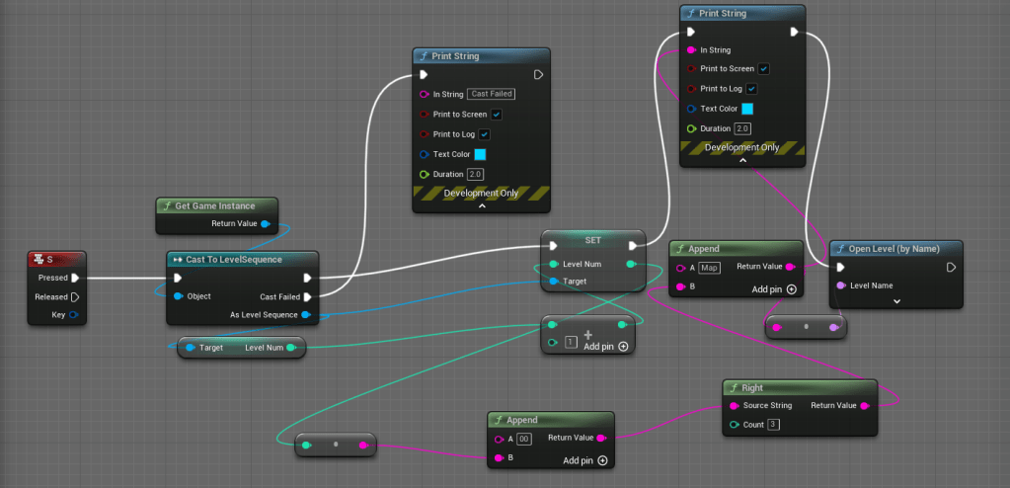1010x488 pixels.
Task: Click the Count value field on Right node
Action: coord(773,425)
